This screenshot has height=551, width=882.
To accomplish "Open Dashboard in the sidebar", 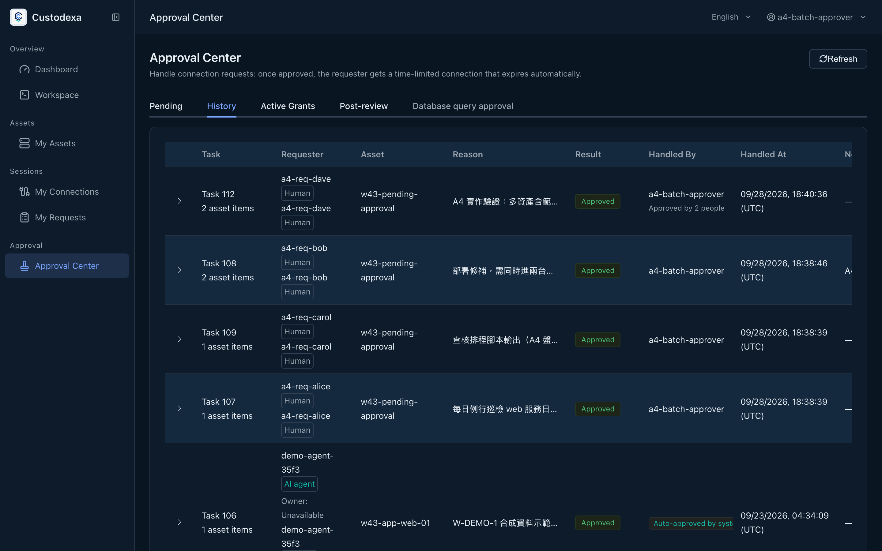I will click(x=67, y=69).
